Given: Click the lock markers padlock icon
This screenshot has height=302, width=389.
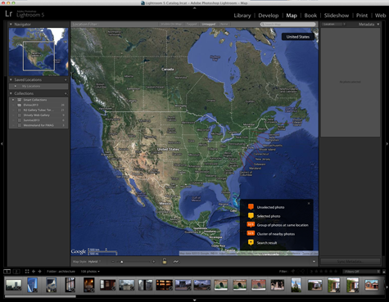Looking at the screenshot, I should pos(165,261).
